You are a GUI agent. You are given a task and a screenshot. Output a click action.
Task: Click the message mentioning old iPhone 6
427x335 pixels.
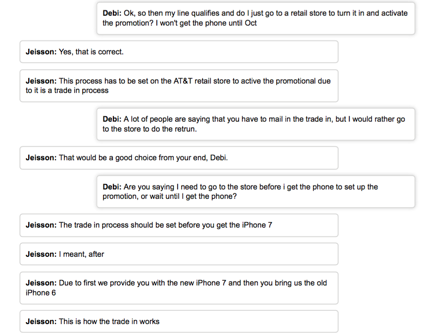pyautogui.click(x=179, y=288)
